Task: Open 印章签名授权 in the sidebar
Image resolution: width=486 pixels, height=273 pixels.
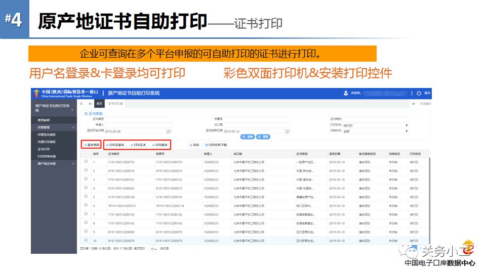Action: 47,134
